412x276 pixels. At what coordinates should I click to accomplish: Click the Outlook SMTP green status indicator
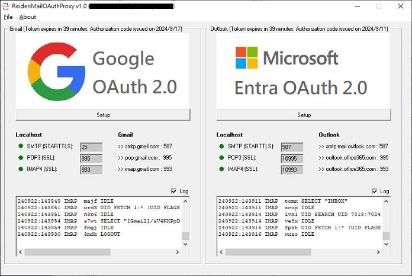click(221, 146)
